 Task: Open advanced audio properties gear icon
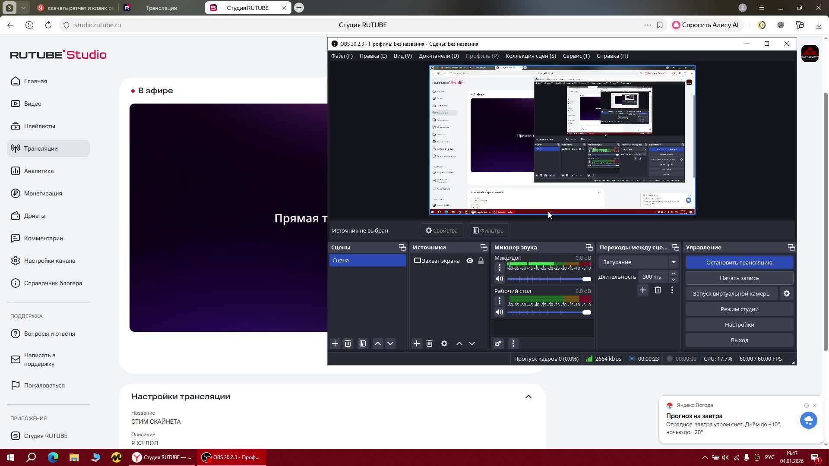pos(498,343)
